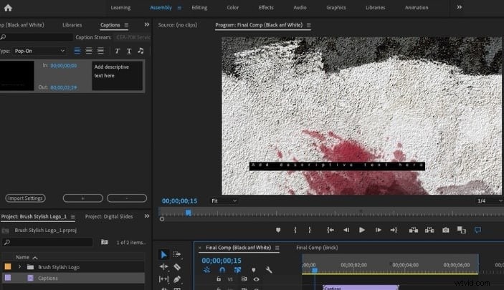
Task: Toggle snap in timeline (magnet icon)
Action: click(222, 270)
